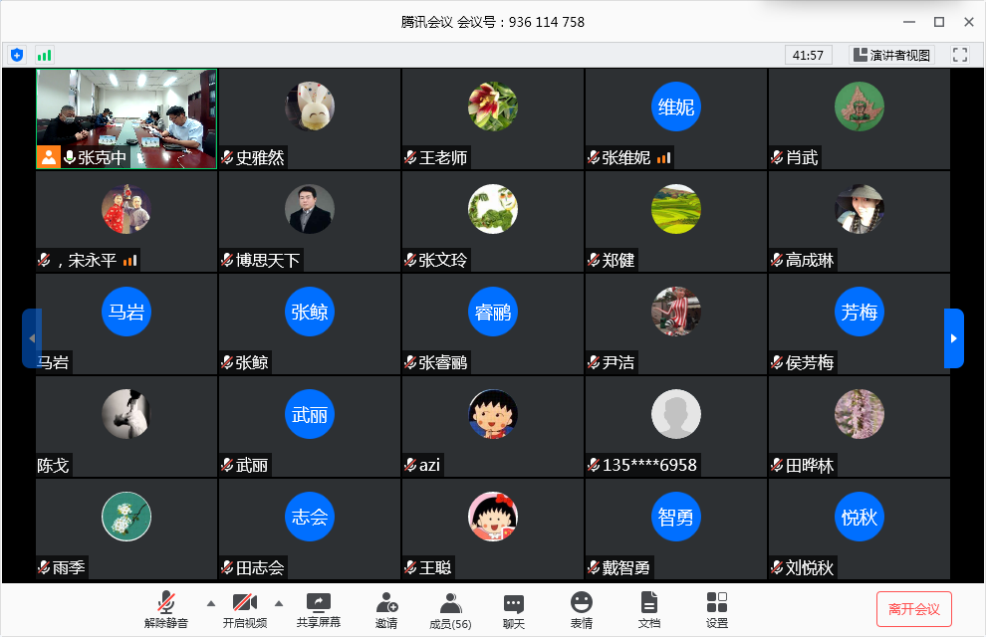Image resolution: width=986 pixels, height=637 pixels.
Task: Click the 离开会议 leave meeting button
Action: pyautogui.click(x=913, y=609)
